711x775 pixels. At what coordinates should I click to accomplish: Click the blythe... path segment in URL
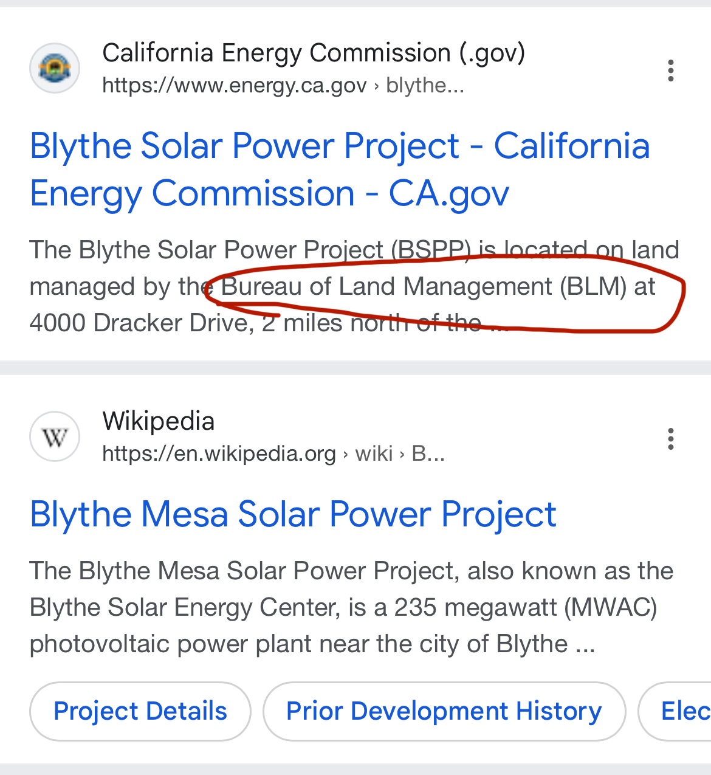coord(425,86)
